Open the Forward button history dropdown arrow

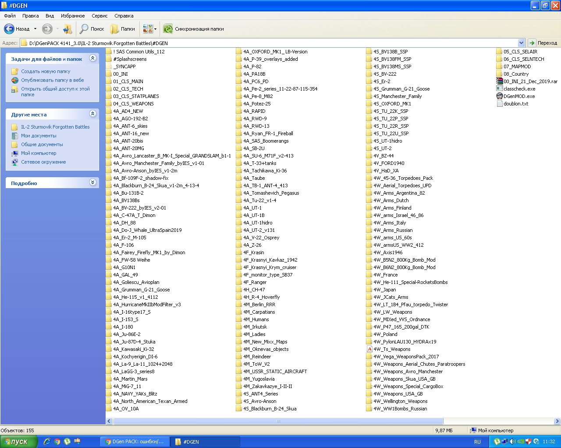click(57, 29)
